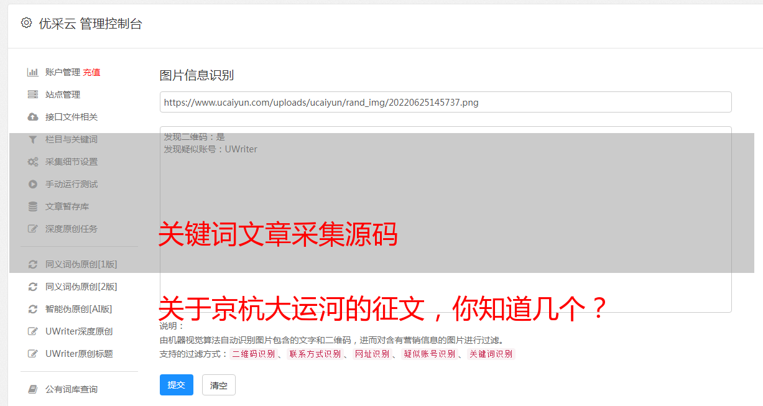Image resolution: width=763 pixels, height=406 pixels.
Task: Click the server icon for 站点管理
Action: click(x=33, y=95)
